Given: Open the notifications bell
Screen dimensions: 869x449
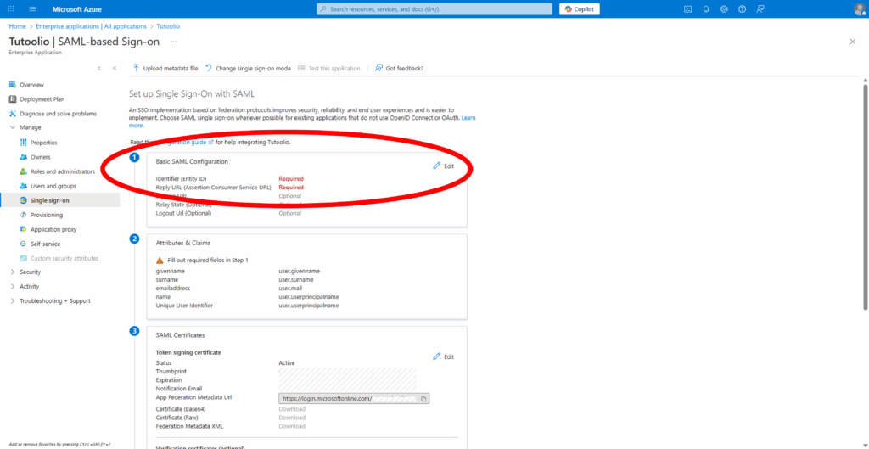Looking at the screenshot, I should click(706, 9).
